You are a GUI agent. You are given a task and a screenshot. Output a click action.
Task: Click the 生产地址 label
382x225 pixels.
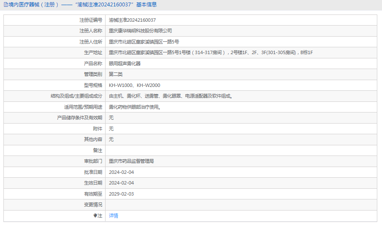click(93, 52)
